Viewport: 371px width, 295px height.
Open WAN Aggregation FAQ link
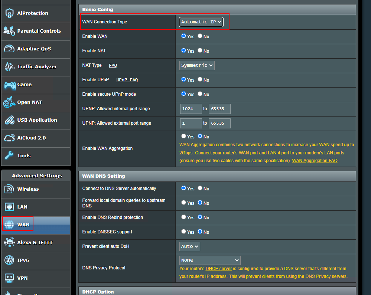click(315, 161)
